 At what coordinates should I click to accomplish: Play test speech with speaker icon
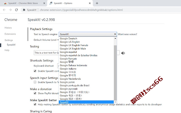123,53
